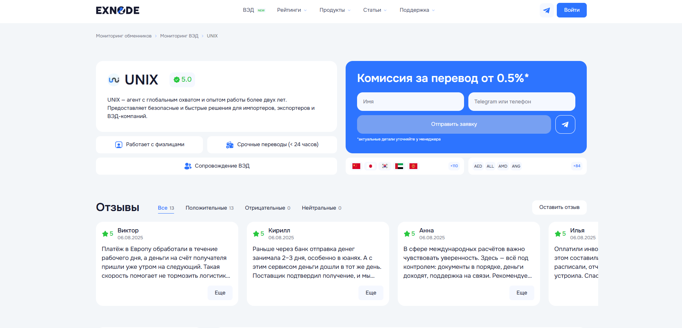The image size is (682, 328).
Task: Open the Поддержка dropdown menu
Action: [417, 10]
